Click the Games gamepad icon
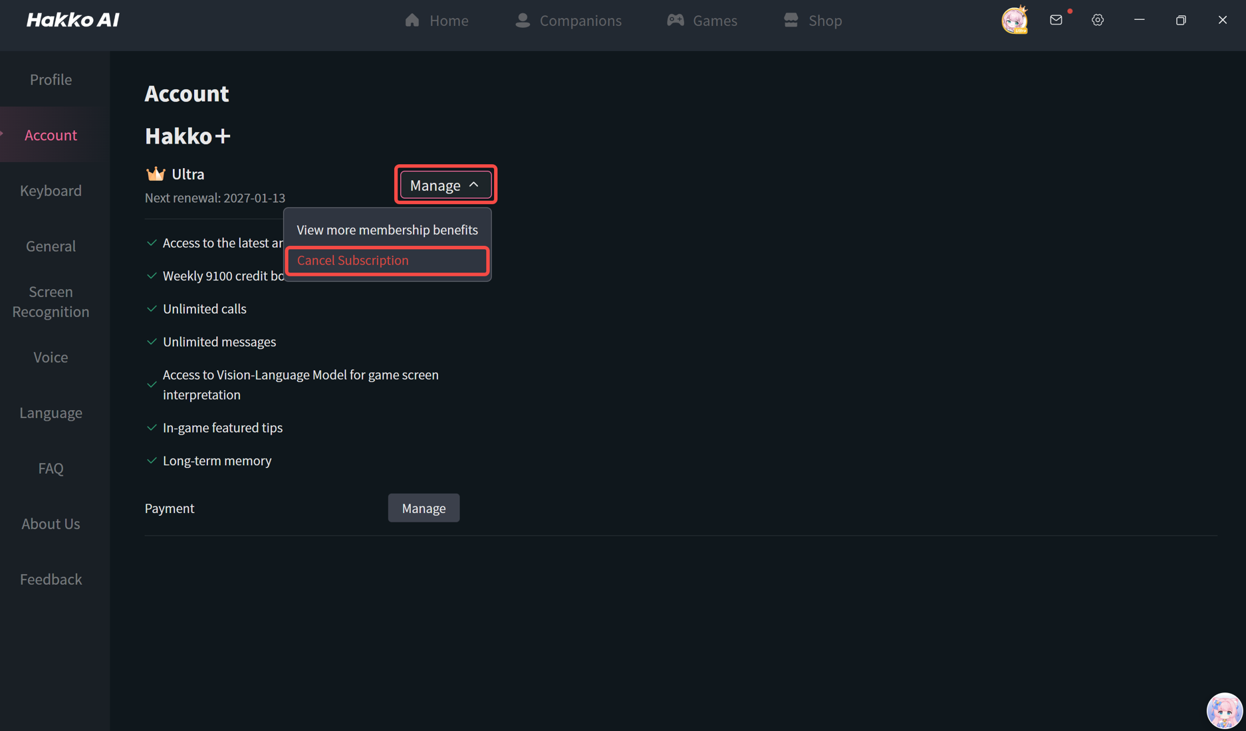This screenshot has width=1246, height=731. point(675,20)
